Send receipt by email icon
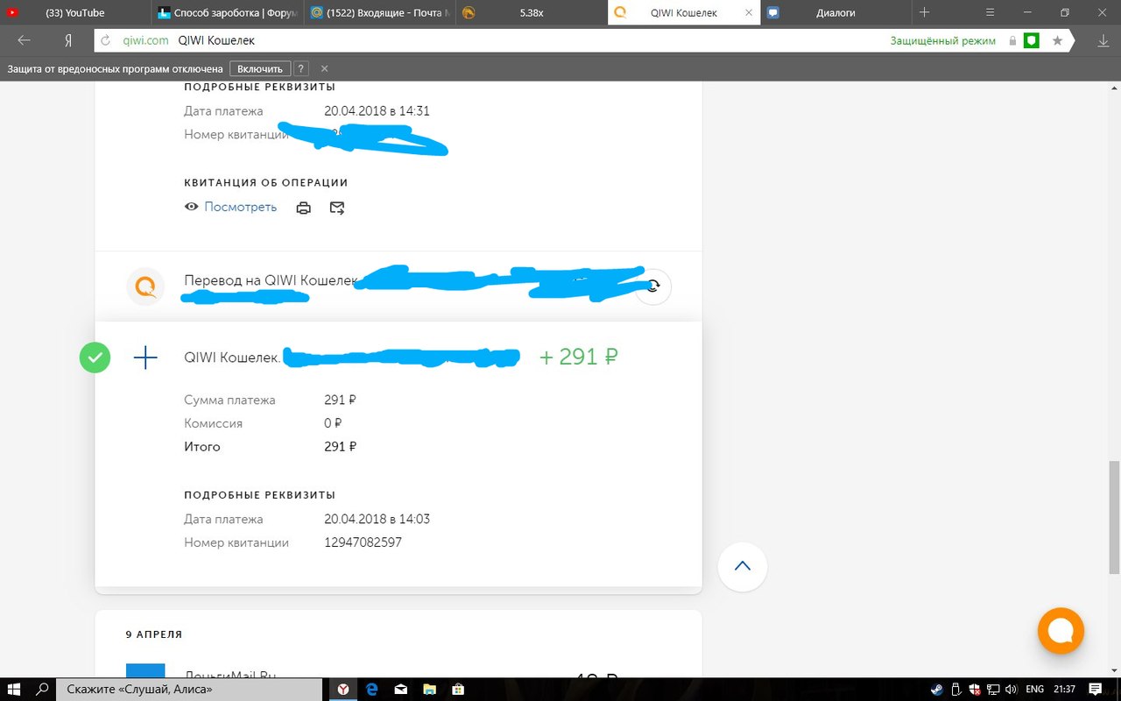1121x701 pixels. (x=337, y=208)
